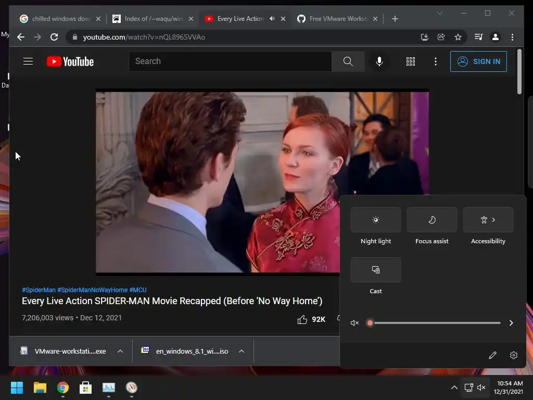
Task: Click the muted speaker tray icon
Action: (481, 387)
